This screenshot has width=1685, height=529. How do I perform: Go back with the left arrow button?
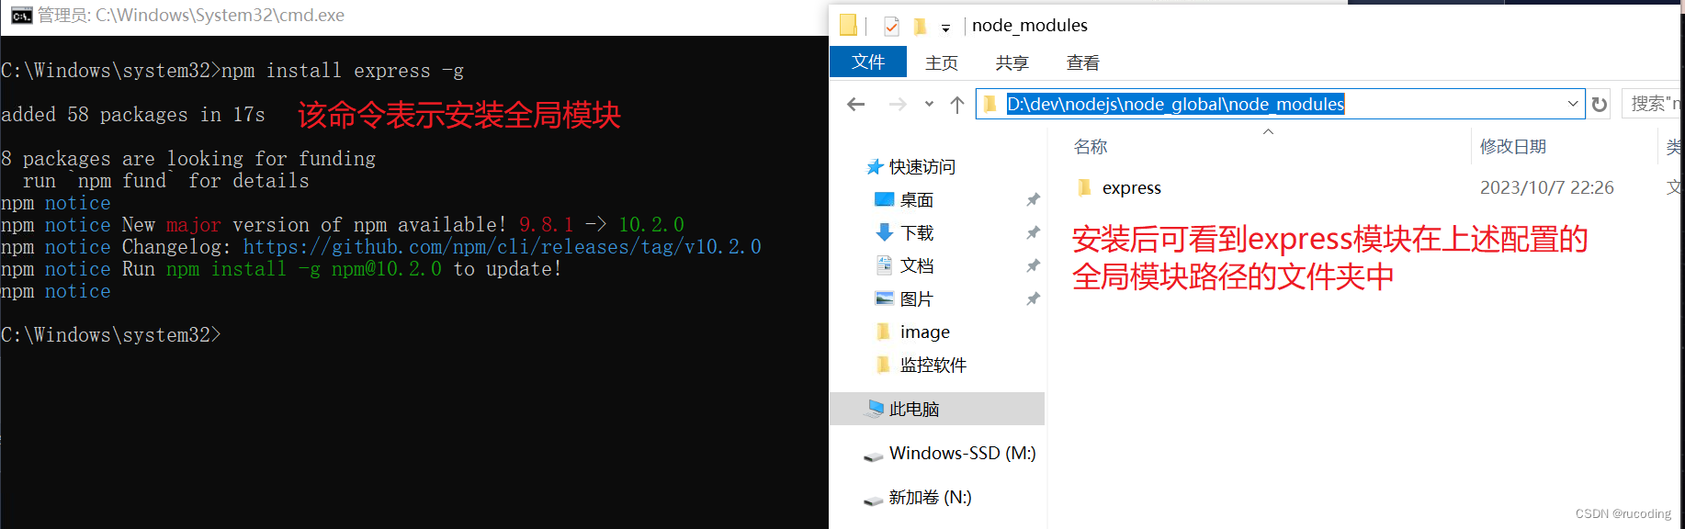856,105
